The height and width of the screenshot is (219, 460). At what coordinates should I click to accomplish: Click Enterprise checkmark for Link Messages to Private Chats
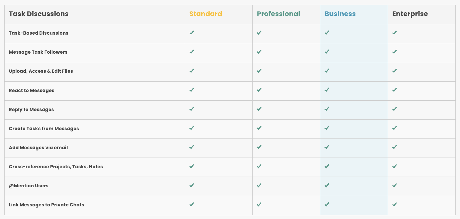pyautogui.click(x=394, y=205)
